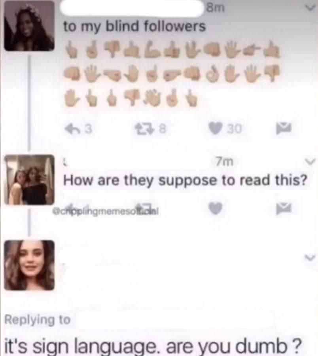Select 'to my blind followers' tweet text

click(134, 27)
